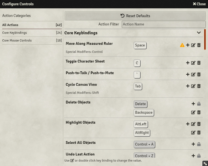Image resolution: width=208 pixels, height=166 pixels.
Task: Click the orange vertical scrollbar thumb
Action: click(x=205, y=40)
